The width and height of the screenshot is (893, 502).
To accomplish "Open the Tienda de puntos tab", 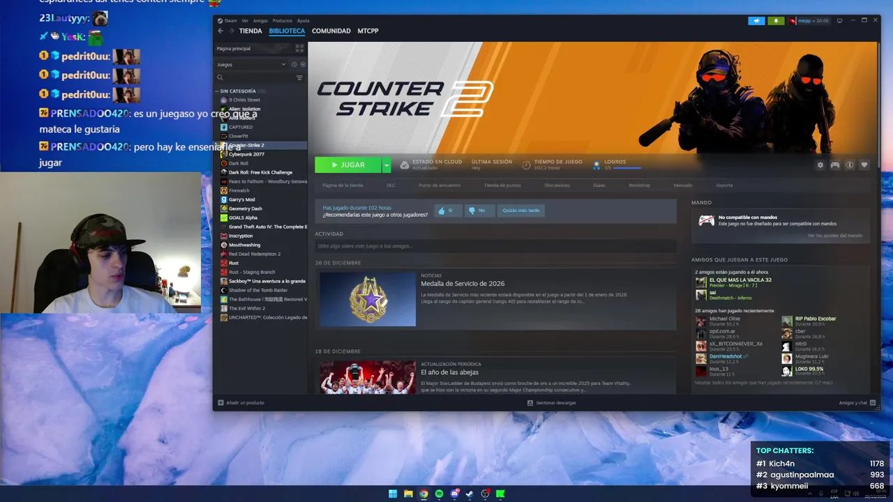I will [502, 185].
